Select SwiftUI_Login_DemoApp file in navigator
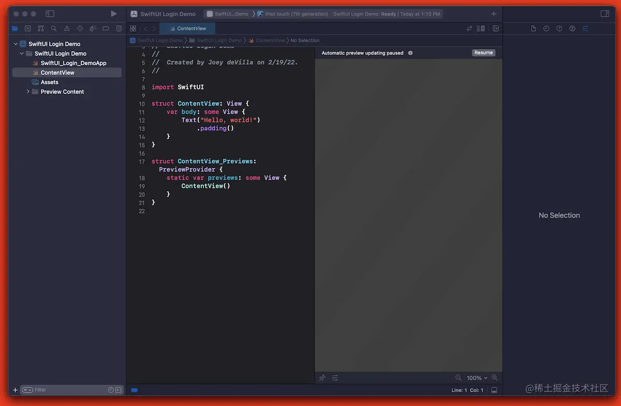The image size is (621, 406). pyautogui.click(x=67, y=63)
